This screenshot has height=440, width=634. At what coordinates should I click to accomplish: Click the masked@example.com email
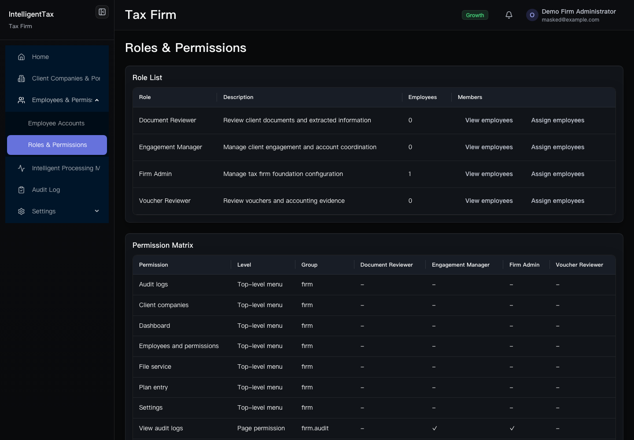tap(570, 20)
